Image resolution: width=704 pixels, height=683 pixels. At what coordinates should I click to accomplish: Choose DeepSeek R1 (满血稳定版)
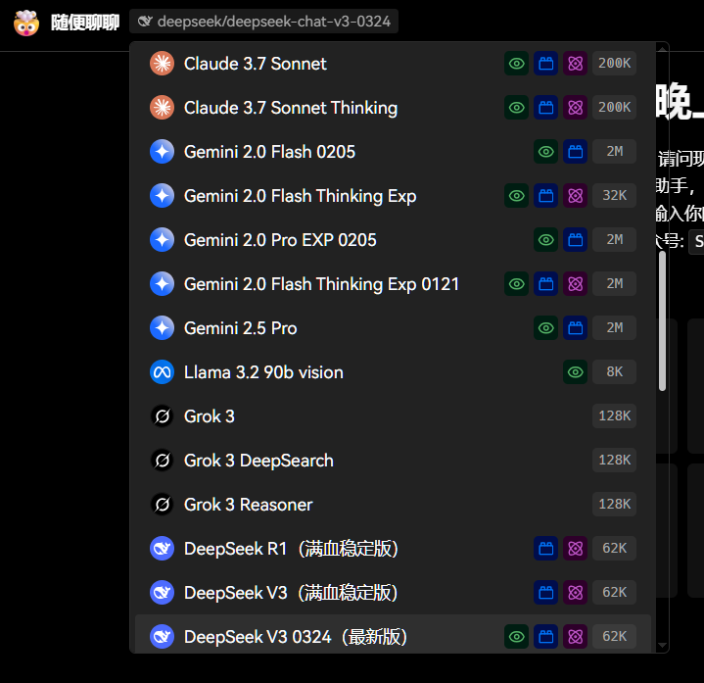coord(393,548)
